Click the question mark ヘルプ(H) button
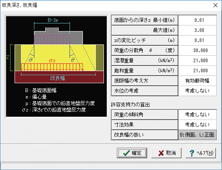 tap(201, 153)
